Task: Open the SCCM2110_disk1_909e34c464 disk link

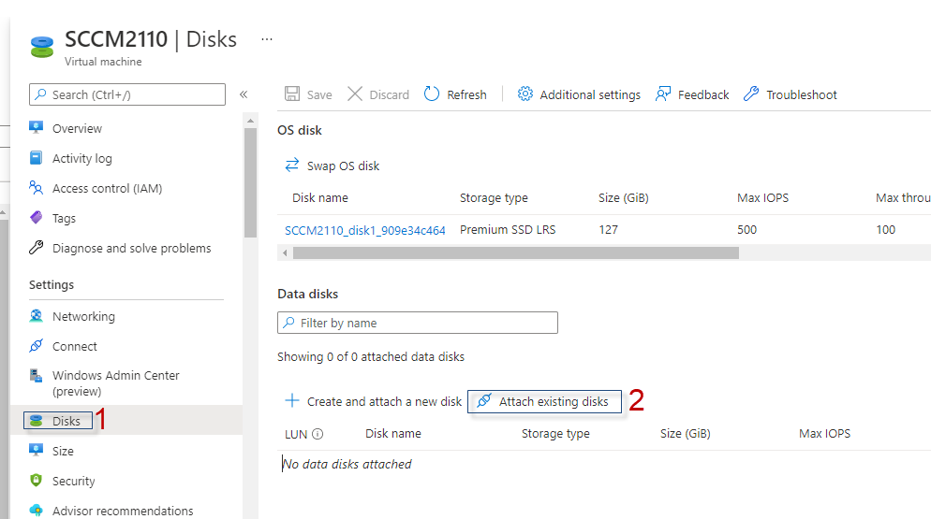Action: (365, 230)
